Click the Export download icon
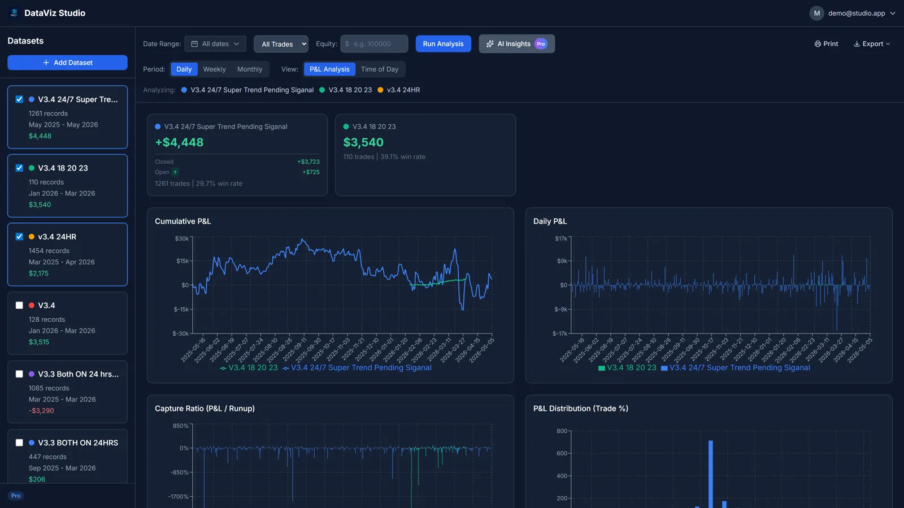 pos(857,44)
